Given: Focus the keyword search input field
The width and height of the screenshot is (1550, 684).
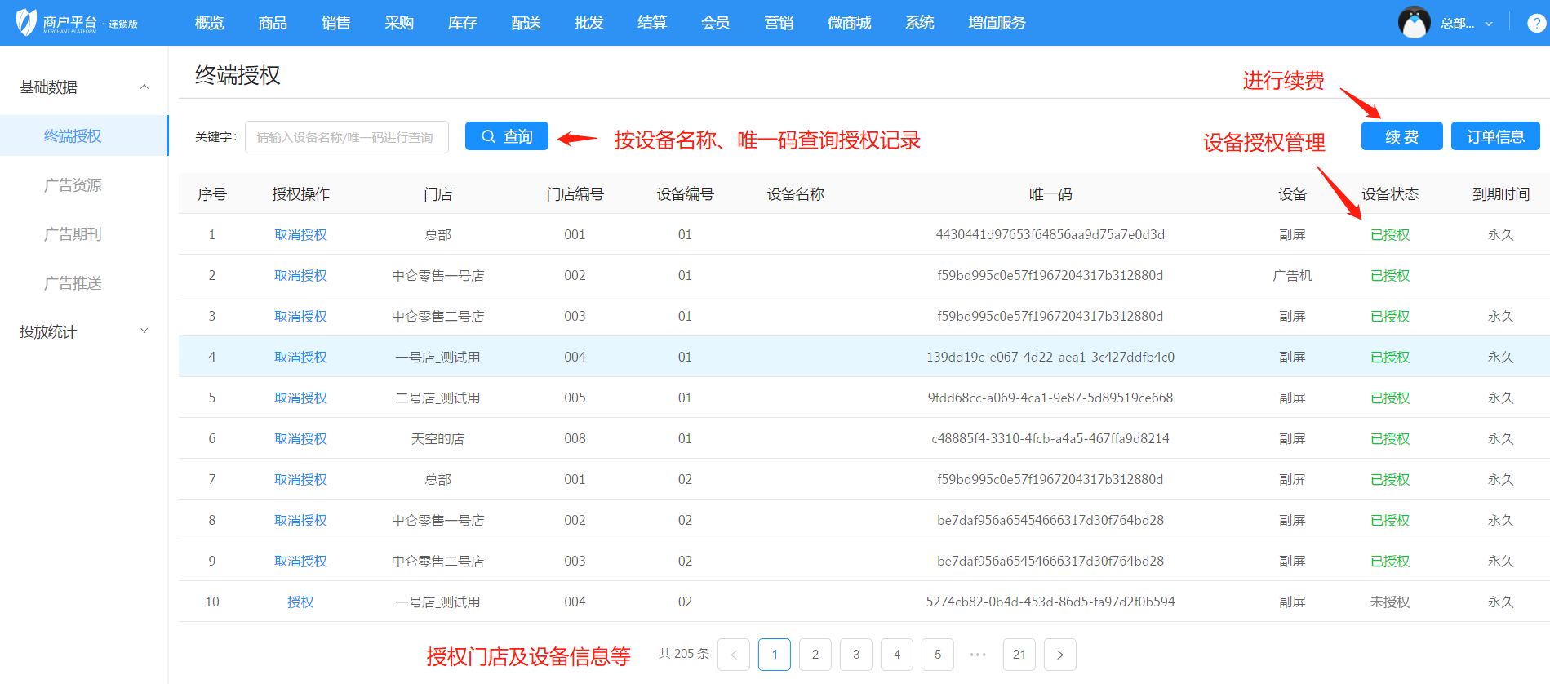Looking at the screenshot, I should (x=346, y=137).
